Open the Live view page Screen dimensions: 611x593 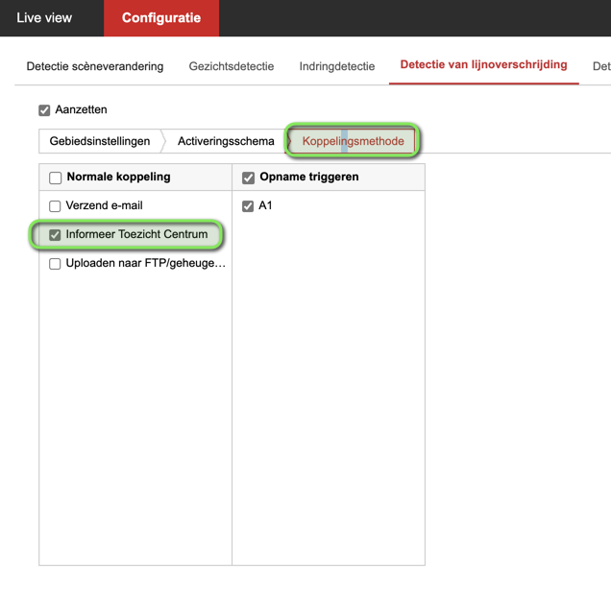[x=44, y=18]
